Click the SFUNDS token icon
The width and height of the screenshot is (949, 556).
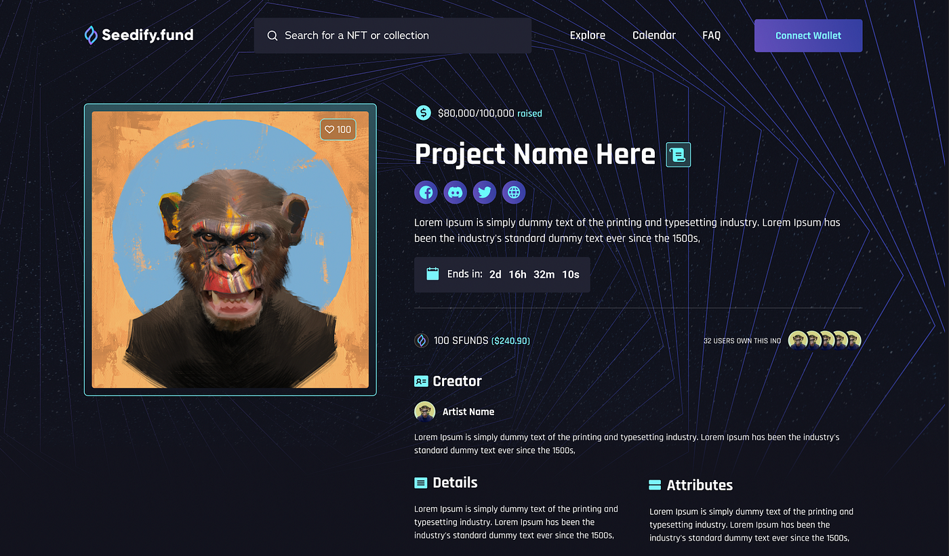(x=422, y=341)
